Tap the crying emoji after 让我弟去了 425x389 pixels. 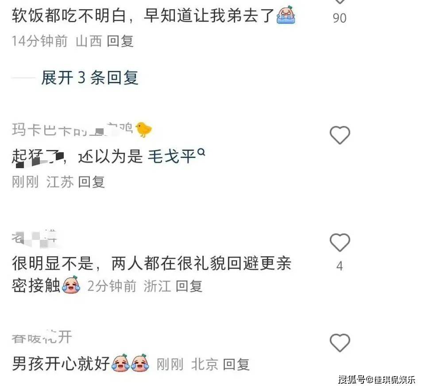[x=286, y=15]
